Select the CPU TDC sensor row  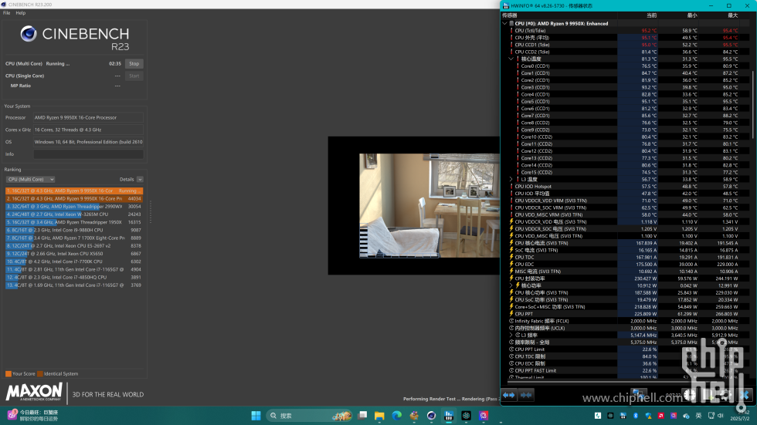click(x=626, y=258)
